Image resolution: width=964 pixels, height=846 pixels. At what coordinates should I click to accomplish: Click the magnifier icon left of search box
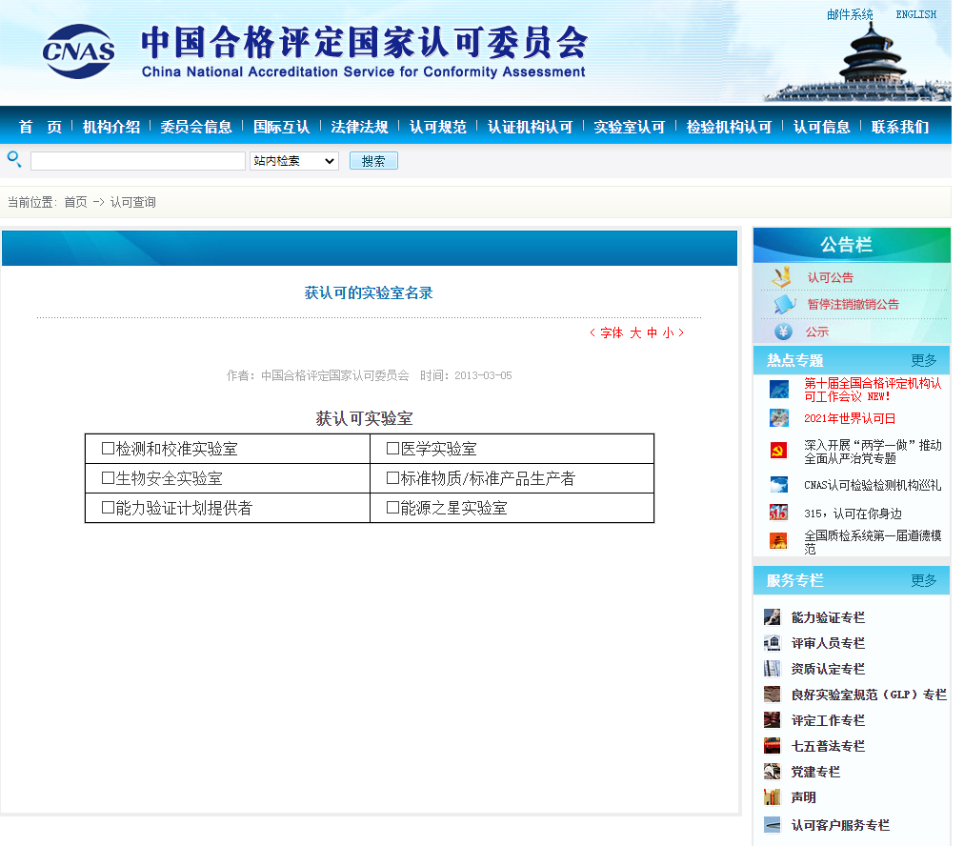(x=13, y=159)
